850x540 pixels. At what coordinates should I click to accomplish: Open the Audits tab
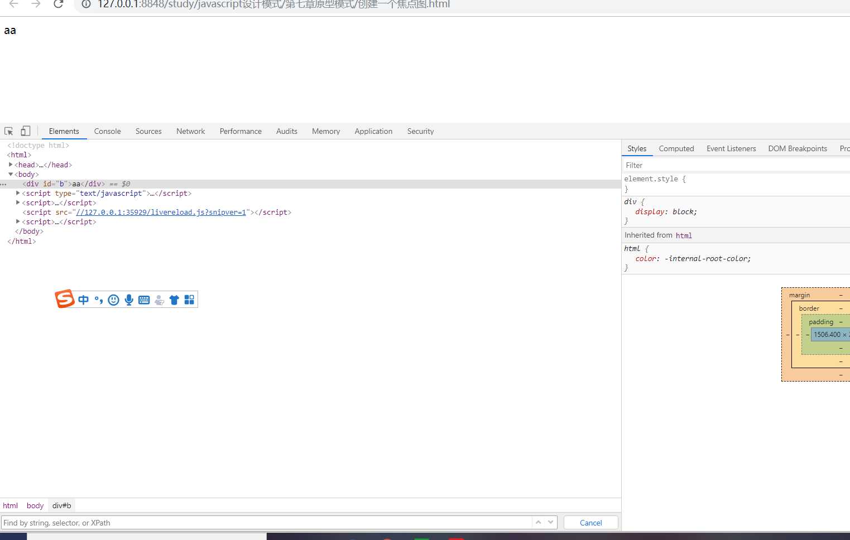[x=286, y=131]
